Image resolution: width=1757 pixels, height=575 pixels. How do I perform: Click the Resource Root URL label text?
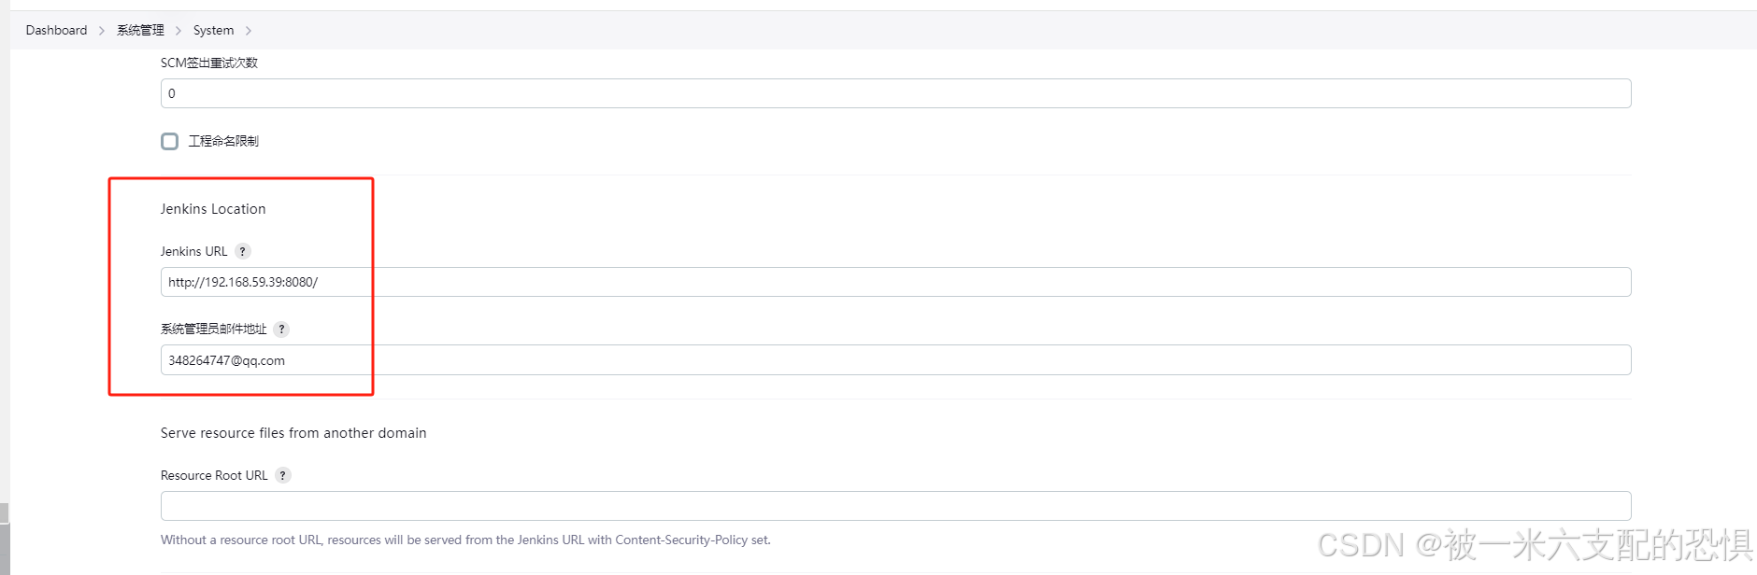pyautogui.click(x=214, y=475)
